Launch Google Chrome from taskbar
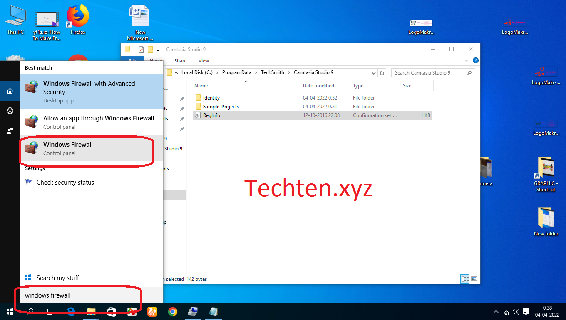 [173, 312]
